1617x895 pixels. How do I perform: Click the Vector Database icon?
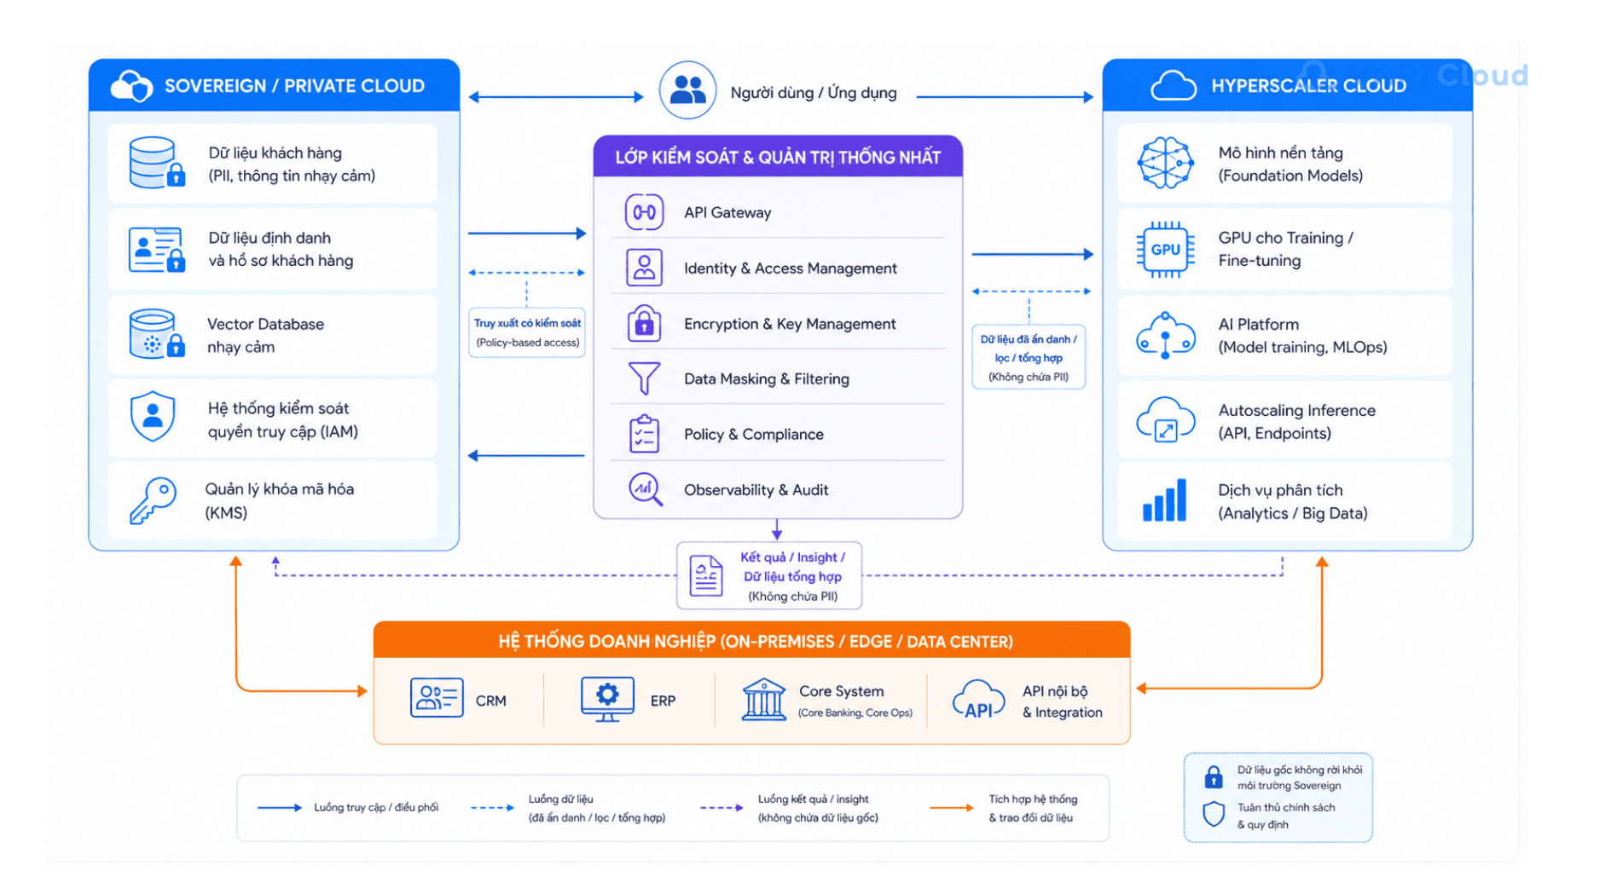157,335
